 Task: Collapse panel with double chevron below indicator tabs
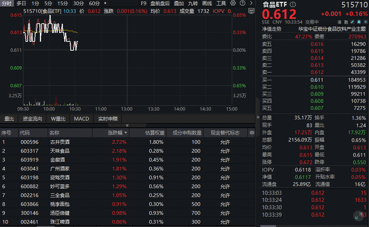(128, 126)
